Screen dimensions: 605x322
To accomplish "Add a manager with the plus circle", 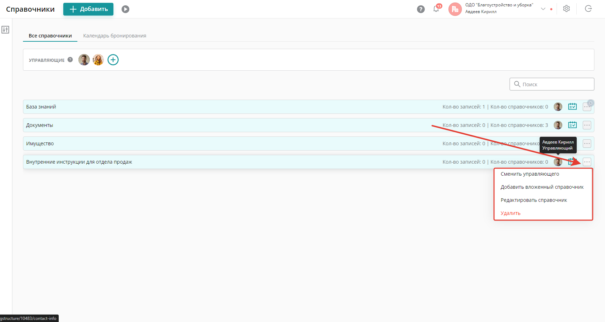I will point(113,60).
